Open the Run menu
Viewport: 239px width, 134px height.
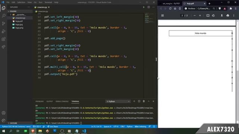pyautogui.click(x=40, y=2)
